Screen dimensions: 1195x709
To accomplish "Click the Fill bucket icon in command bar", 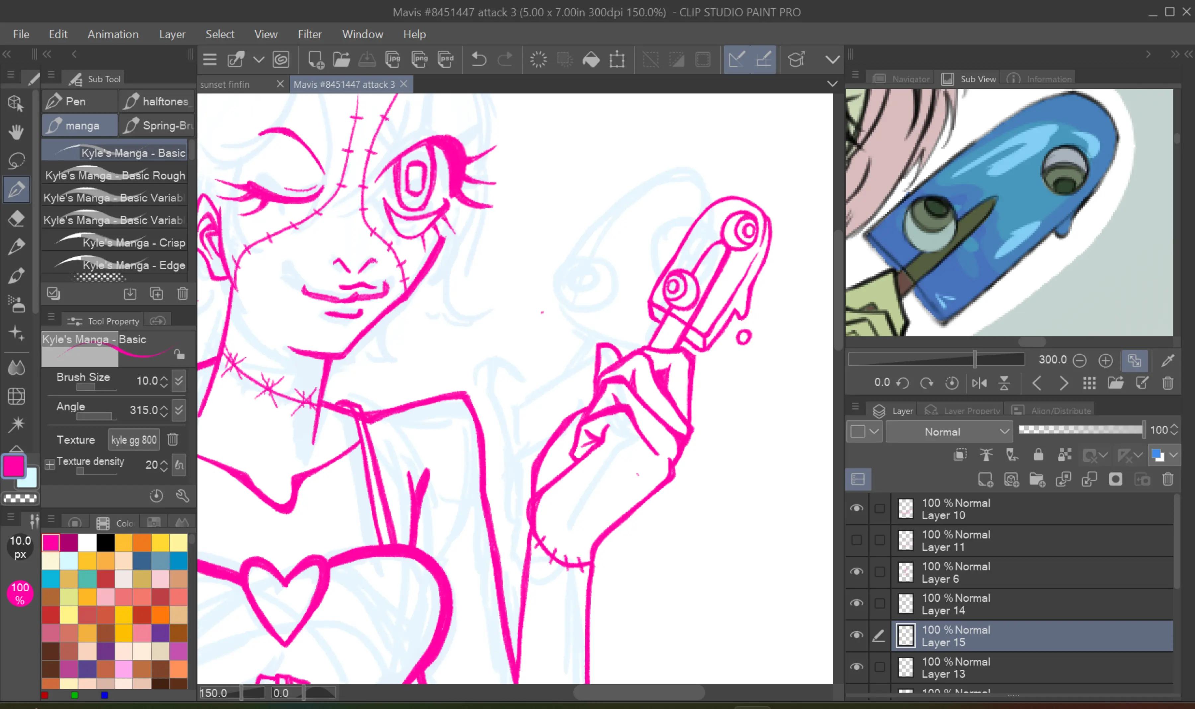I will 591,60.
